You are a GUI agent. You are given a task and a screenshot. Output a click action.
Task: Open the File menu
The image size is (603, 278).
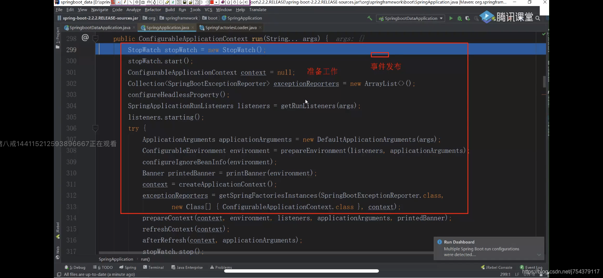click(59, 10)
